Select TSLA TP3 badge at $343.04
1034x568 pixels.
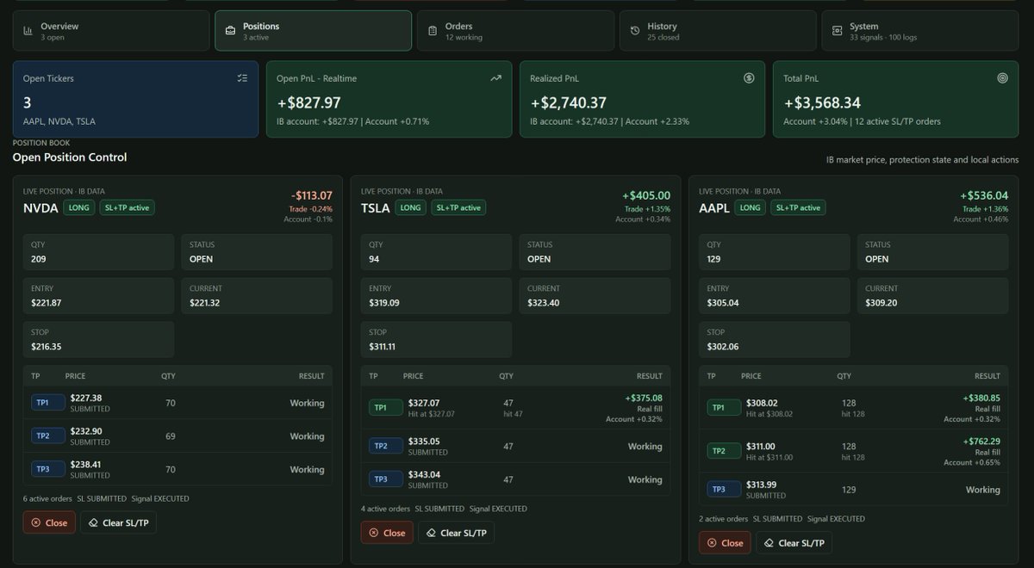coord(386,479)
